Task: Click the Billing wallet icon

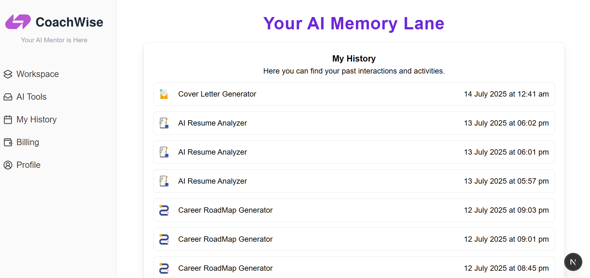Action: pyautogui.click(x=8, y=142)
